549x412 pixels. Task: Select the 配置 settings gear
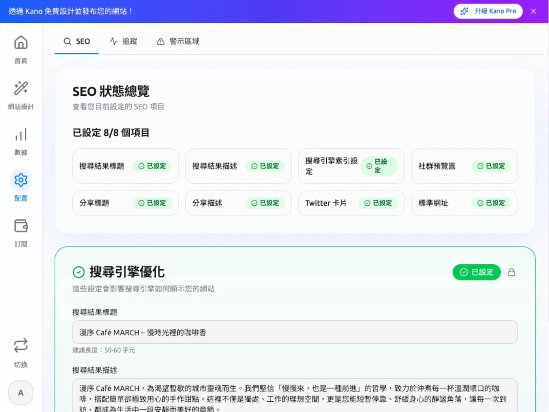pos(21,186)
